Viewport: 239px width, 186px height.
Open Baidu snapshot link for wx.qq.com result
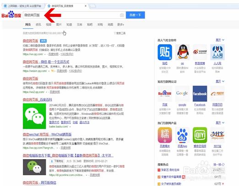(x=54, y=54)
